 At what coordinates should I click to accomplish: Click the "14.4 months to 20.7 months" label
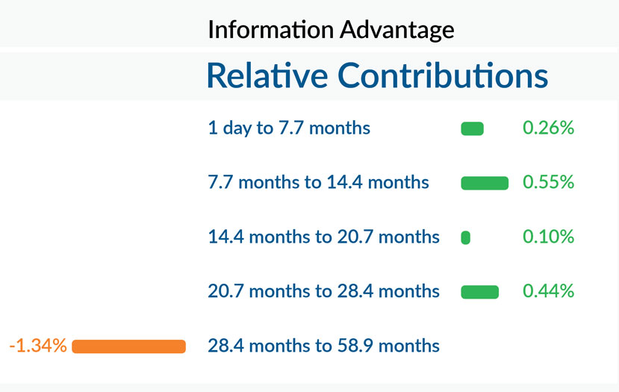(x=323, y=237)
